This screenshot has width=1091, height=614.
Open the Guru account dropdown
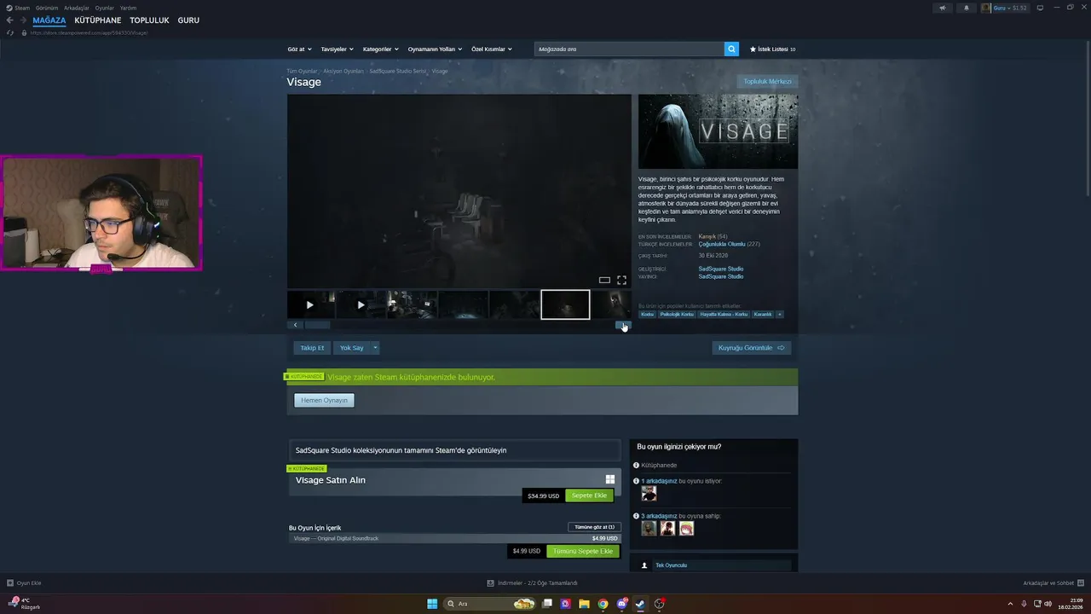click(x=1004, y=8)
